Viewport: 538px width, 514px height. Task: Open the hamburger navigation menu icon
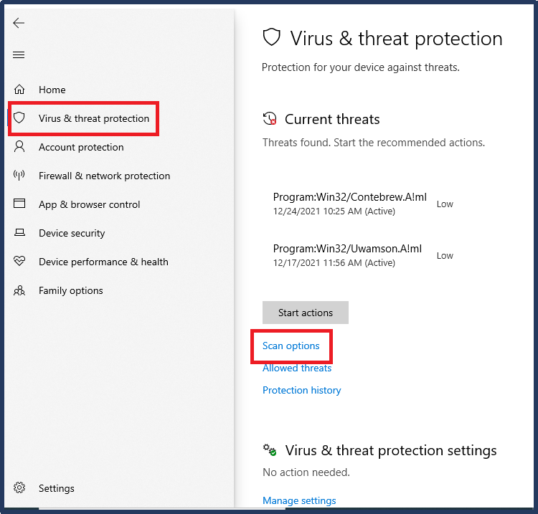tap(19, 55)
